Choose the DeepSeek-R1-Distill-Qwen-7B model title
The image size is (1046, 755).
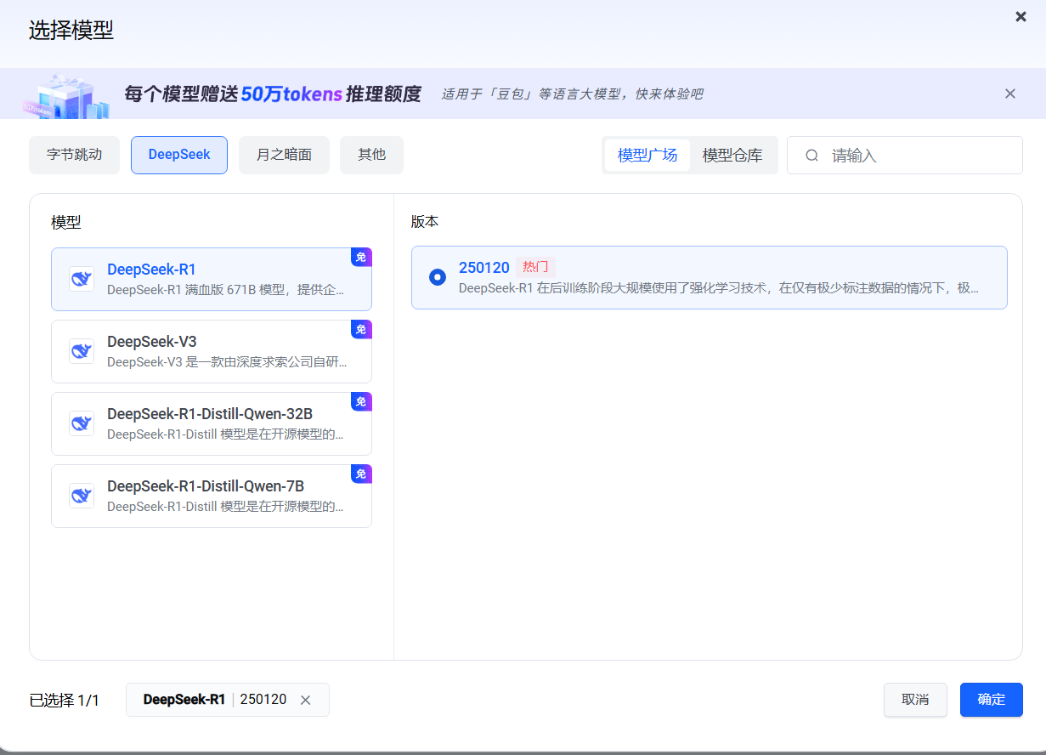point(206,486)
